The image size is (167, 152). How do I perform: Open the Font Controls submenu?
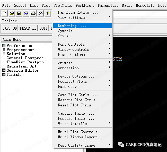click(82, 44)
